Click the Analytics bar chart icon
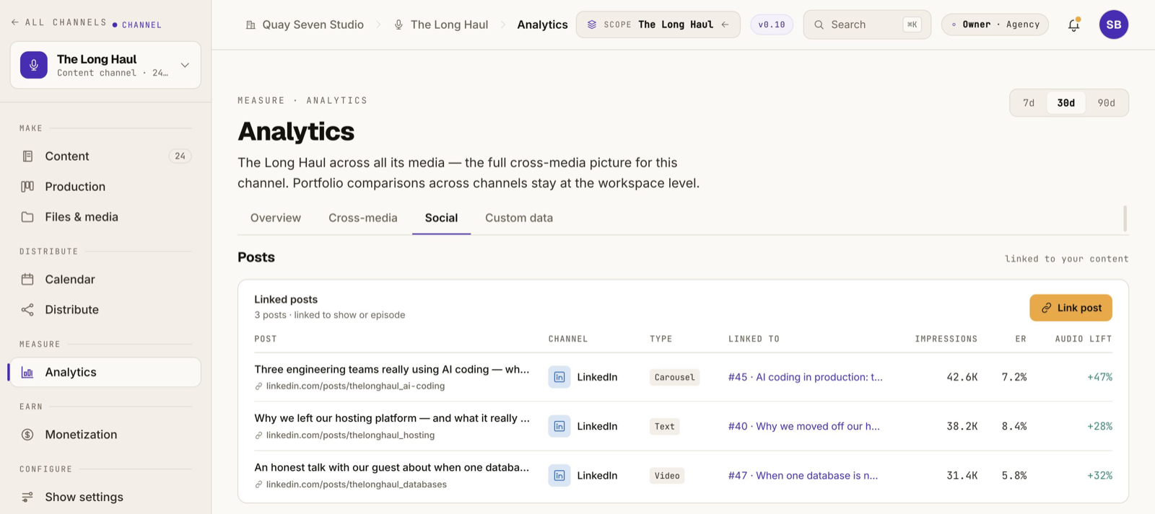Image resolution: width=1155 pixels, height=514 pixels. point(27,372)
